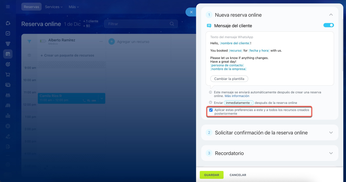The height and width of the screenshot is (182, 346).
Task: Click the battery load icon beside Alberto Ramírez
Action: point(43,41)
